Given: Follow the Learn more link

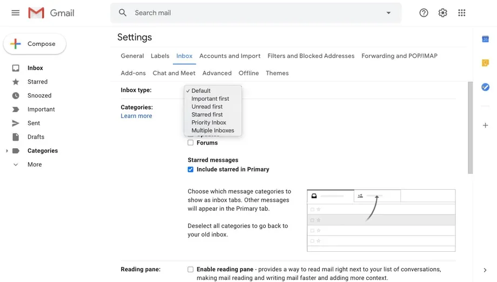Looking at the screenshot, I should point(136,116).
